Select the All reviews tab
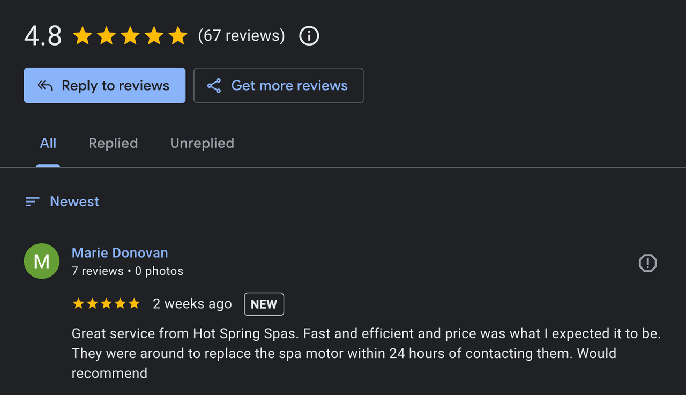The width and height of the screenshot is (686, 395). (x=48, y=143)
